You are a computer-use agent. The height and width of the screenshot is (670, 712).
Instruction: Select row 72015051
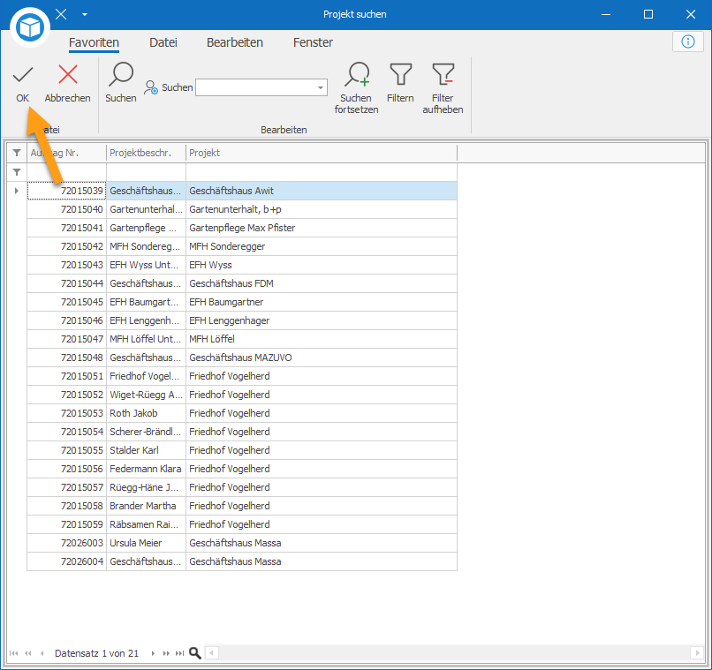pos(242,376)
